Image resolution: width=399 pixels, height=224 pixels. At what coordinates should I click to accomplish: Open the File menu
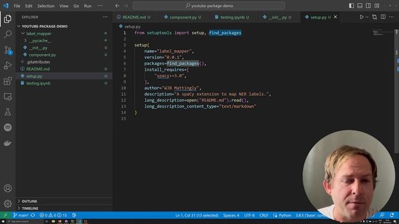click(17, 6)
